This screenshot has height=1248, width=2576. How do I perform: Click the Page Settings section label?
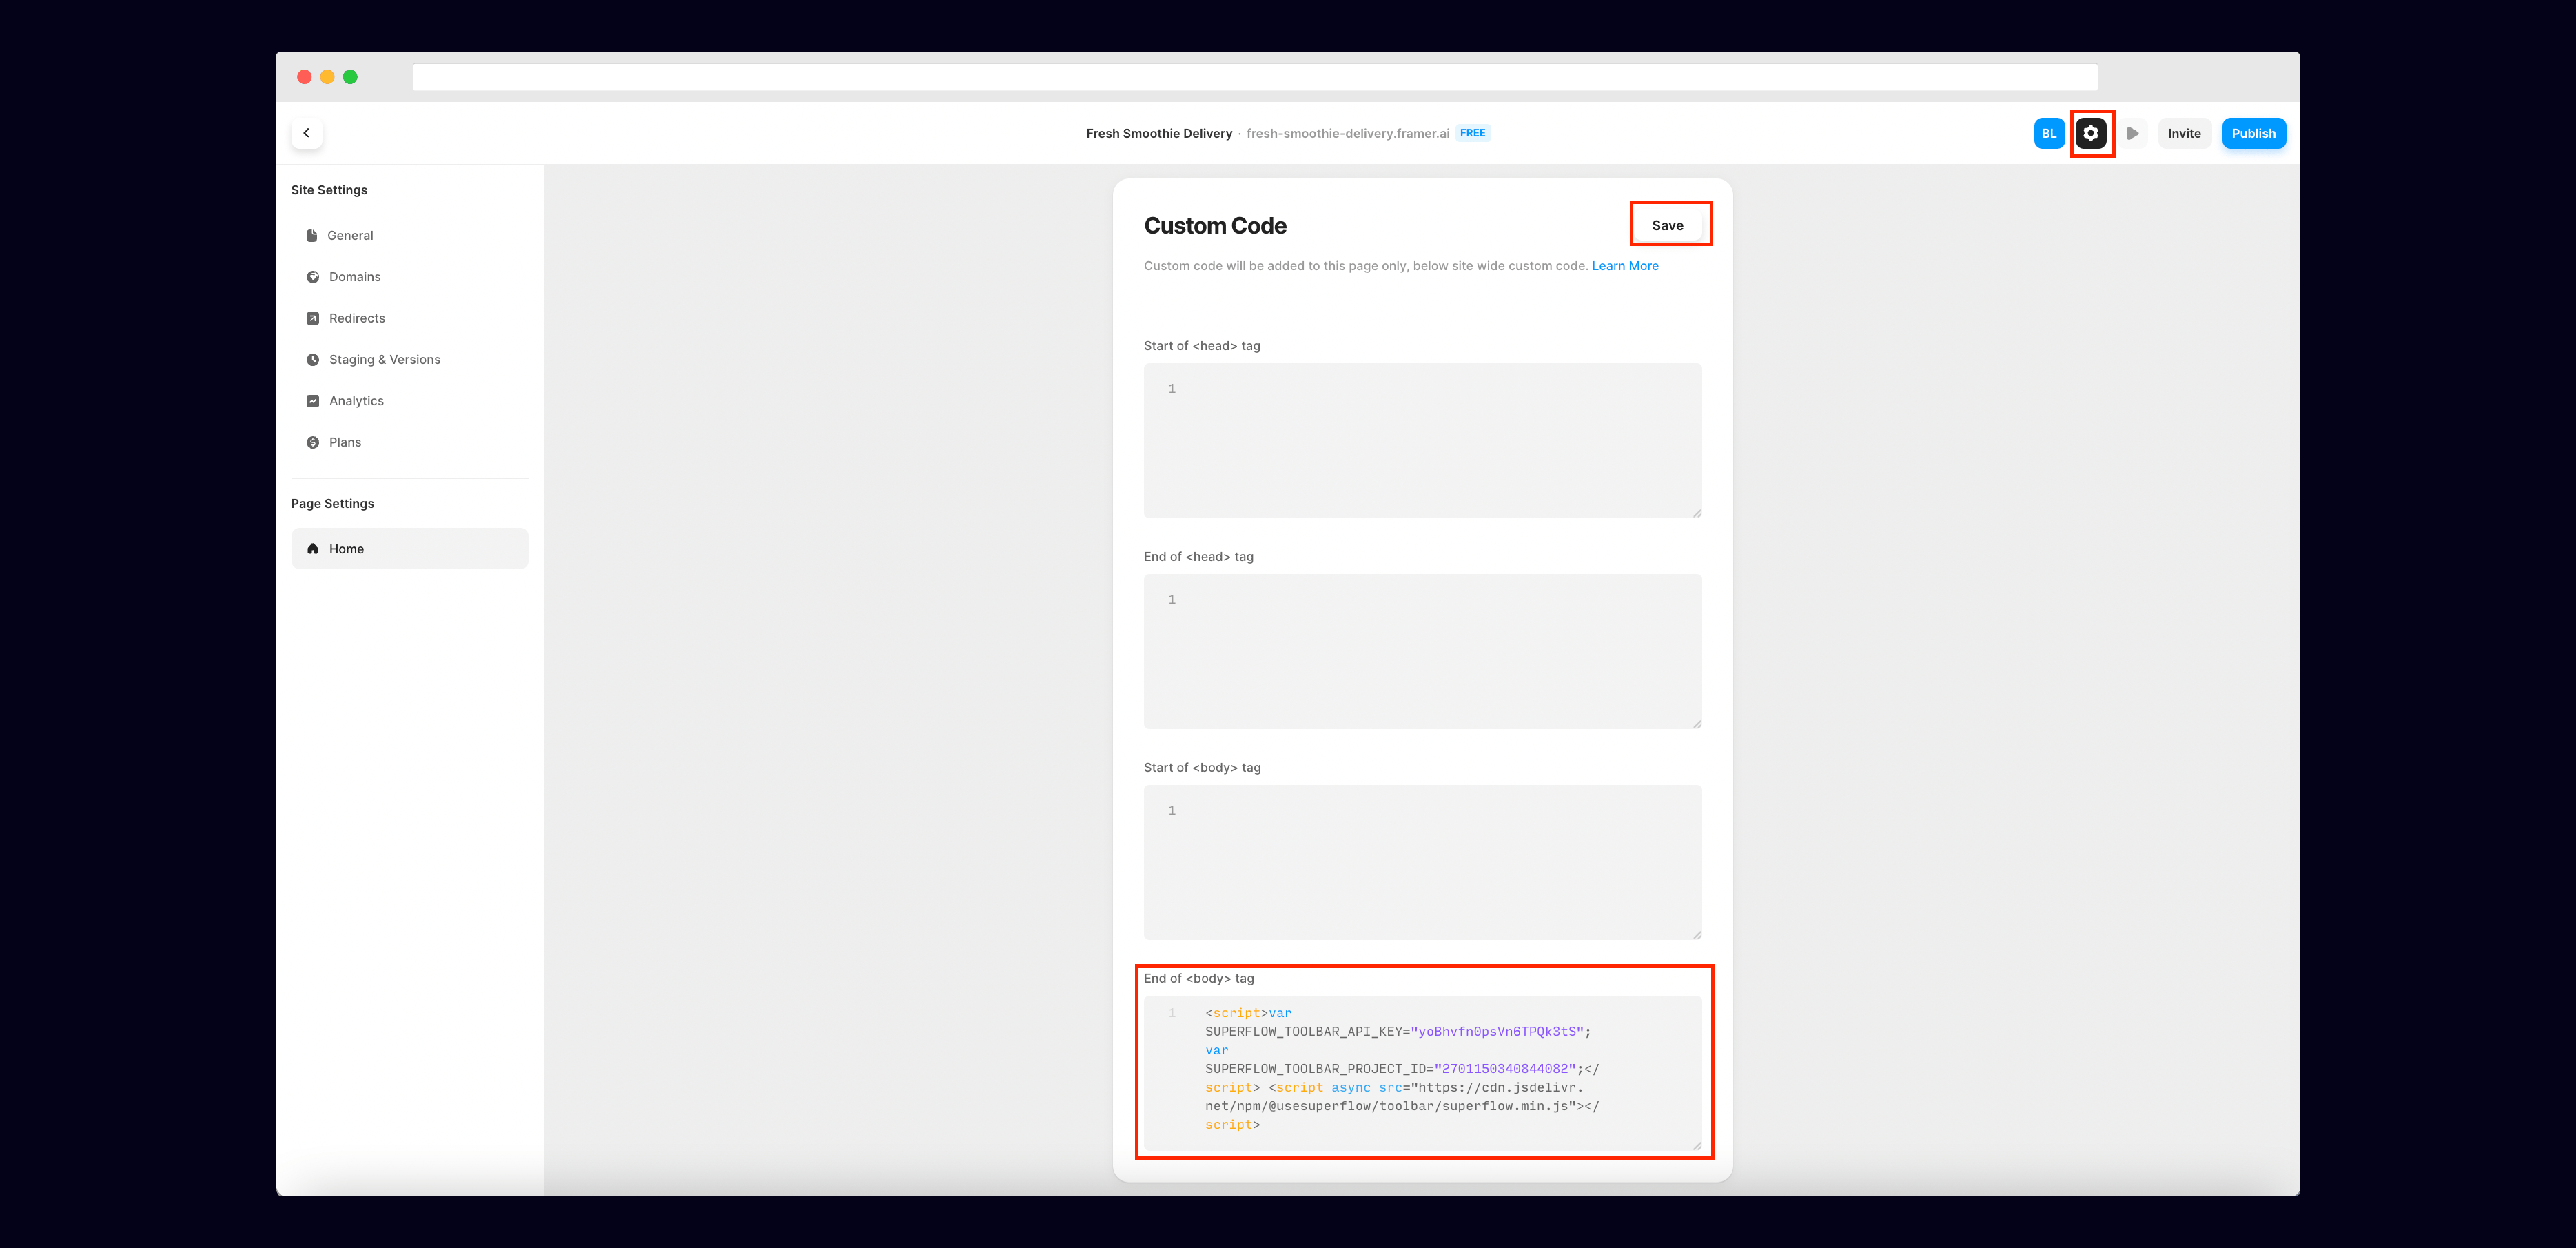tap(332, 504)
